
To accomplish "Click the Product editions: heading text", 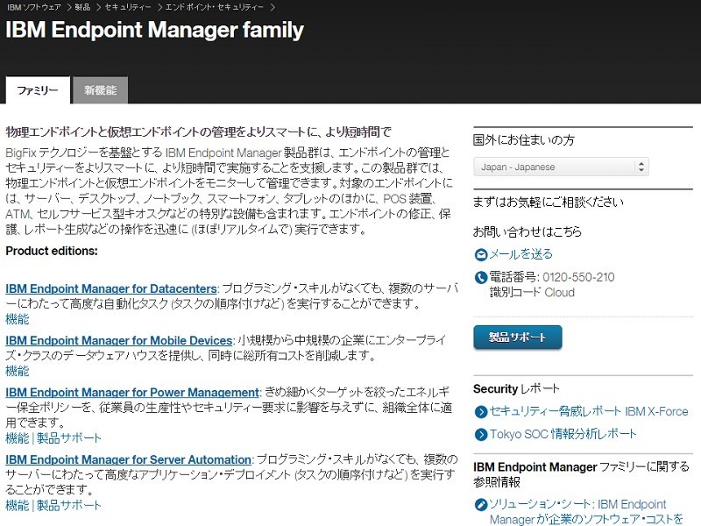I will [52, 251].
